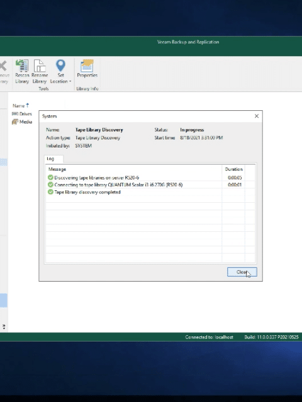302x402 pixels.
Task: Open the Set Location dropdown
Action: (60, 71)
